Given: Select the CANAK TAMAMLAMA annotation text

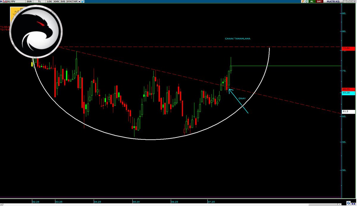Looking at the screenshot, I should (x=237, y=39).
